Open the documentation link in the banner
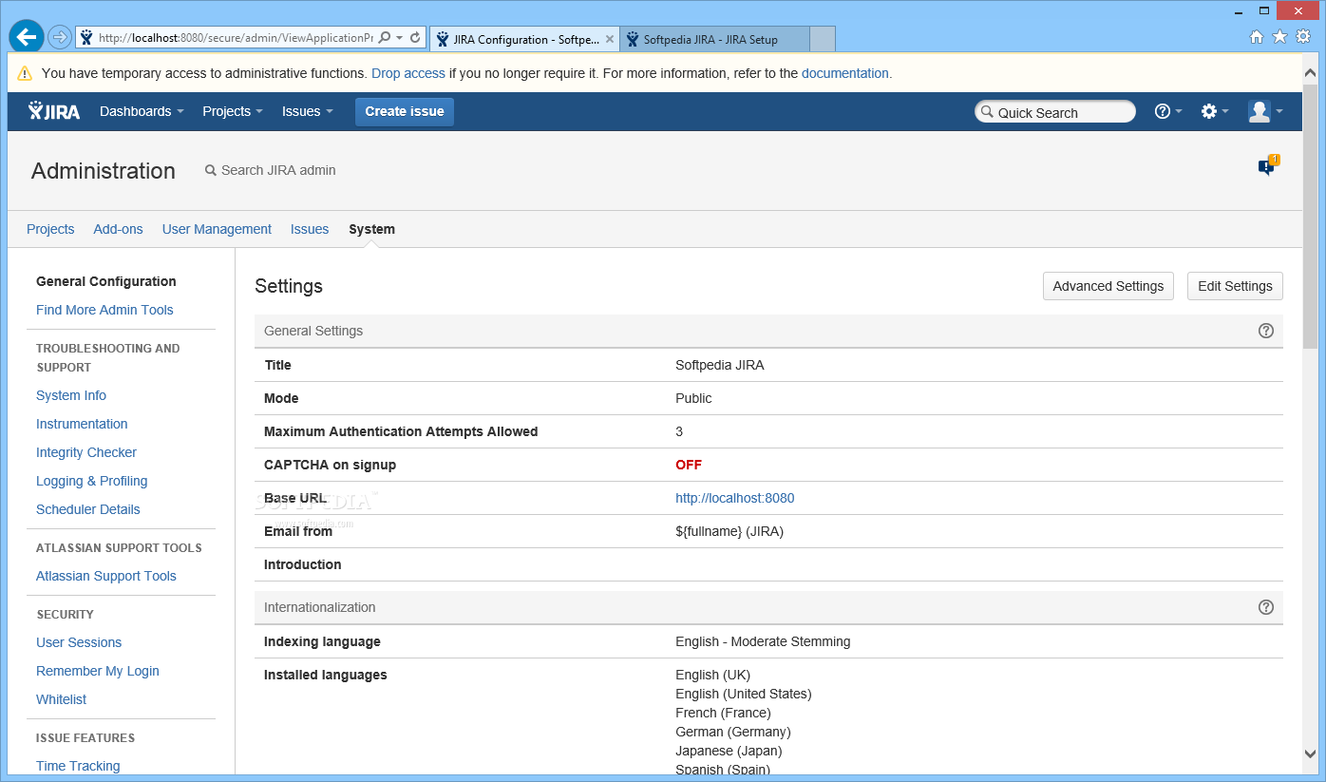The height and width of the screenshot is (782, 1326). (845, 73)
